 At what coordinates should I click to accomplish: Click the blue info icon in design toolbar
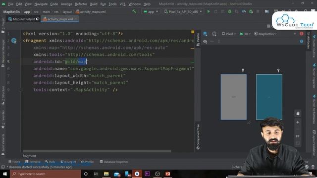(302, 41)
